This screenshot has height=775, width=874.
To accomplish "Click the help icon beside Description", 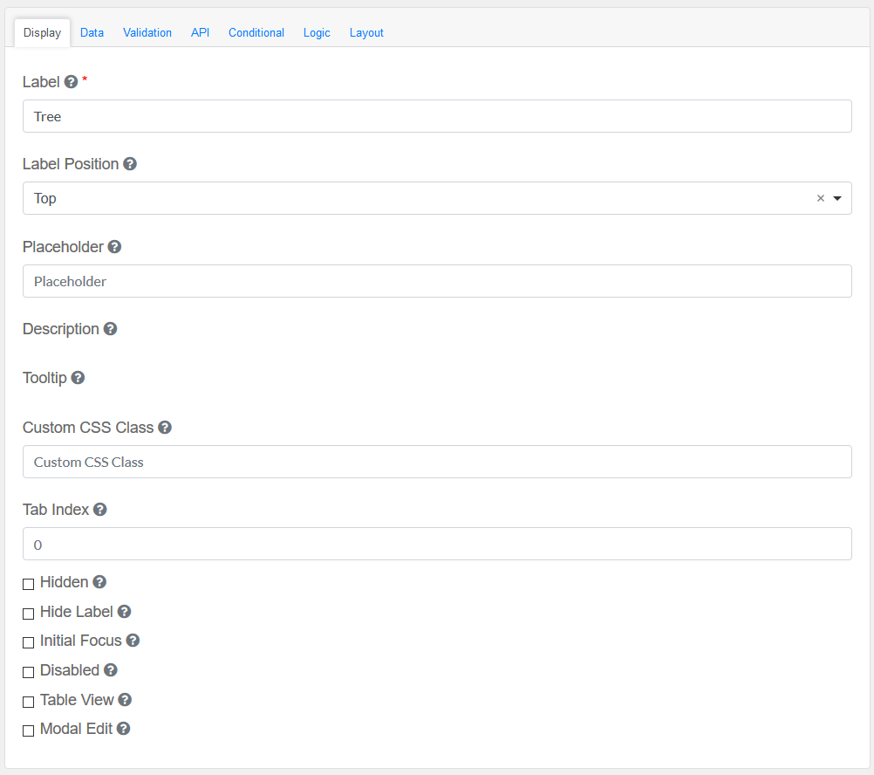I will [x=110, y=329].
